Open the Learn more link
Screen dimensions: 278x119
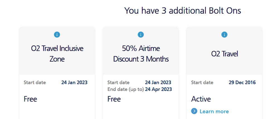(214, 112)
